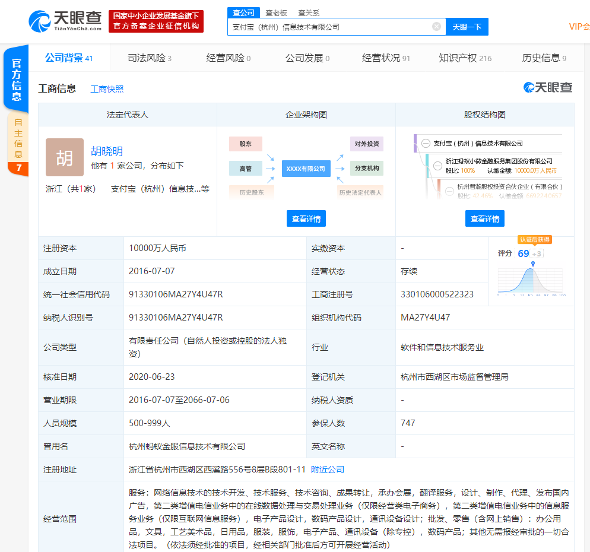Select the 自主信息 7 side tab
This screenshot has height=552, width=590.
coord(18,144)
